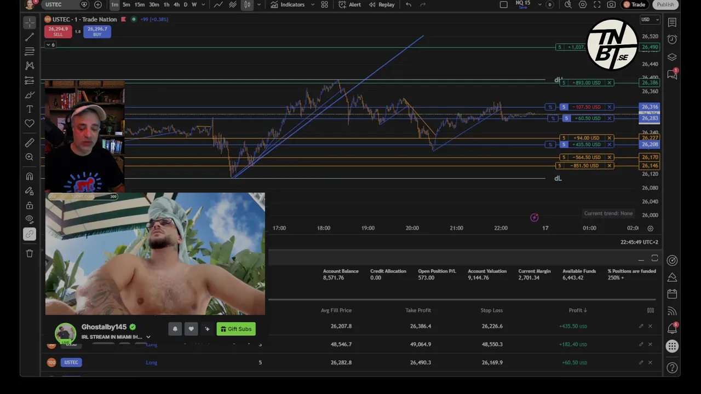Hide all drawings with eye icon

click(30, 219)
